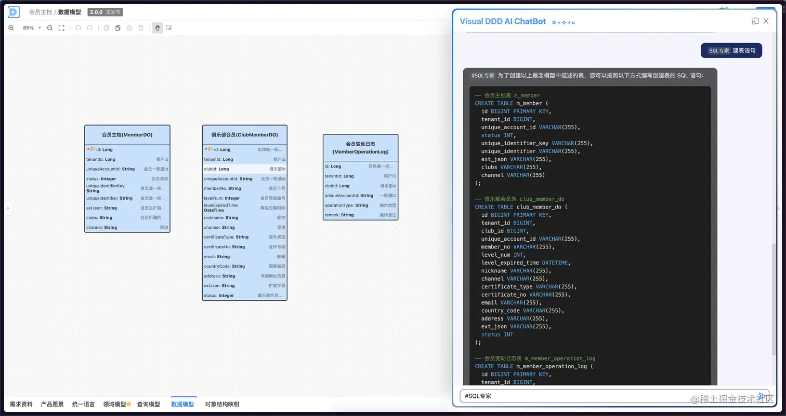Image resolution: width=786 pixels, height=416 pixels.
Task: Fit canvas to screen
Action: (x=61, y=28)
